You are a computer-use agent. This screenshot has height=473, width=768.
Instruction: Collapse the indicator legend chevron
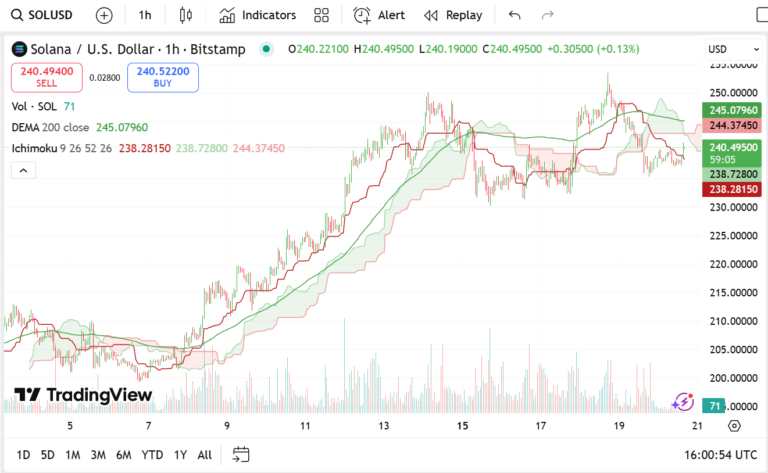point(23,170)
